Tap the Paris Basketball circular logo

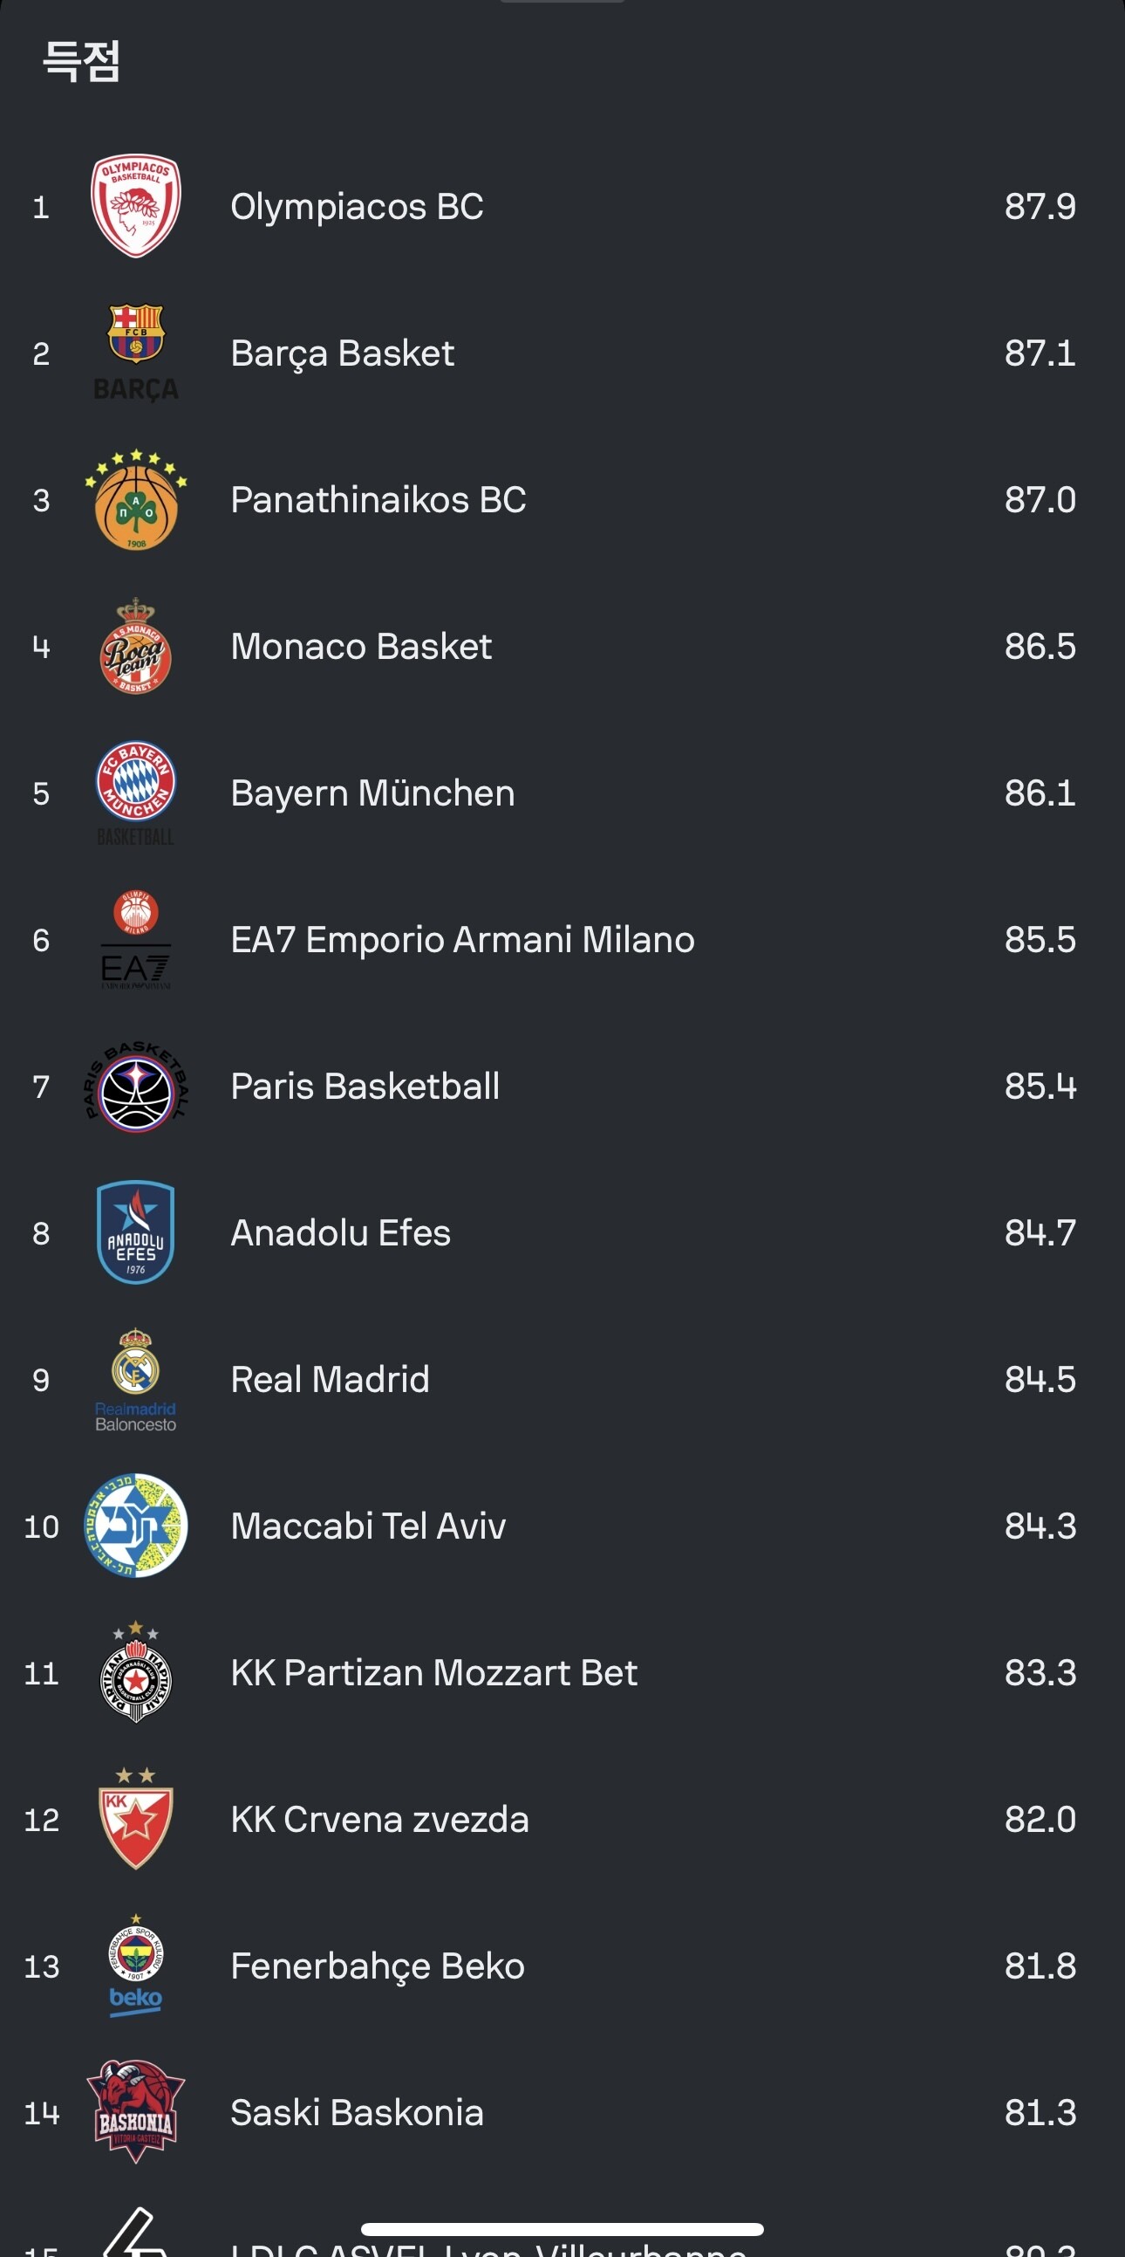[136, 1087]
